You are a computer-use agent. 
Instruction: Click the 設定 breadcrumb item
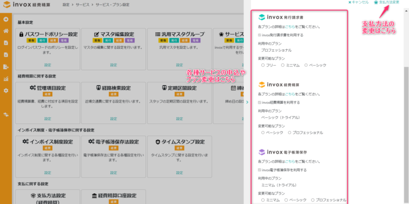[66, 5]
